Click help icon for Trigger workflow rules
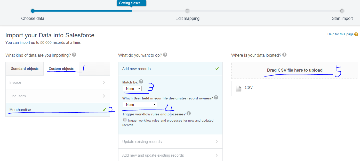The width and height of the screenshot is (360, 161). click(189, 113)
